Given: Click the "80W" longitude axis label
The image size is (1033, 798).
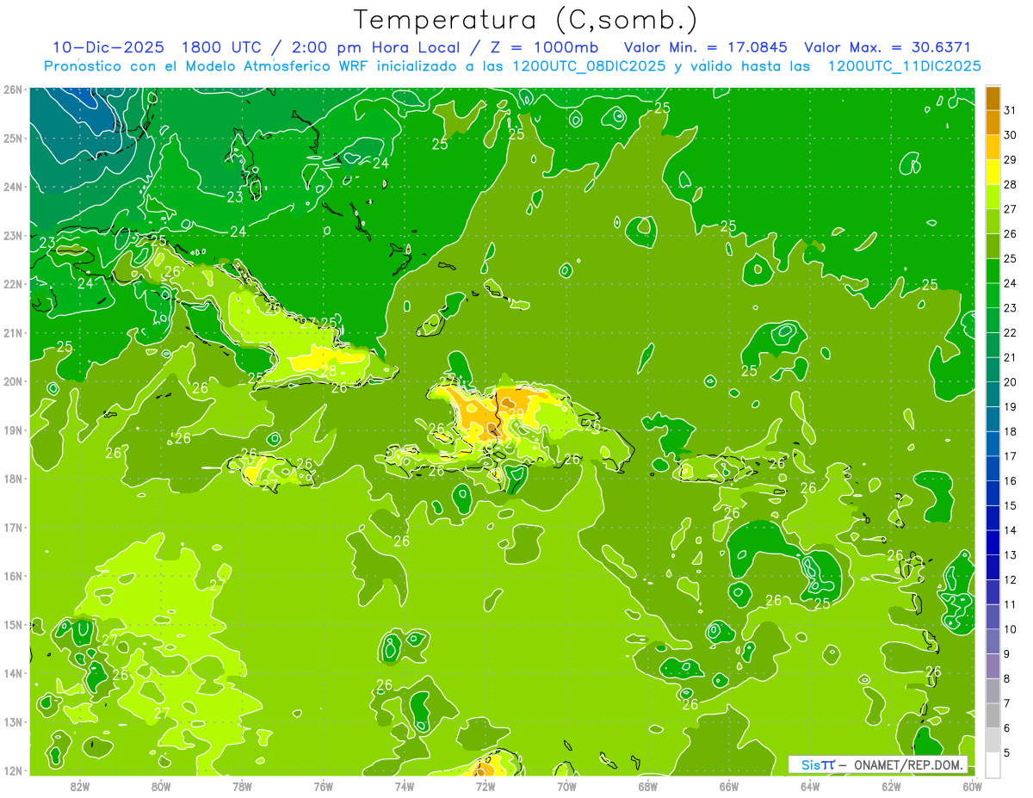Looking at the screenshot, I should [161, 786].
